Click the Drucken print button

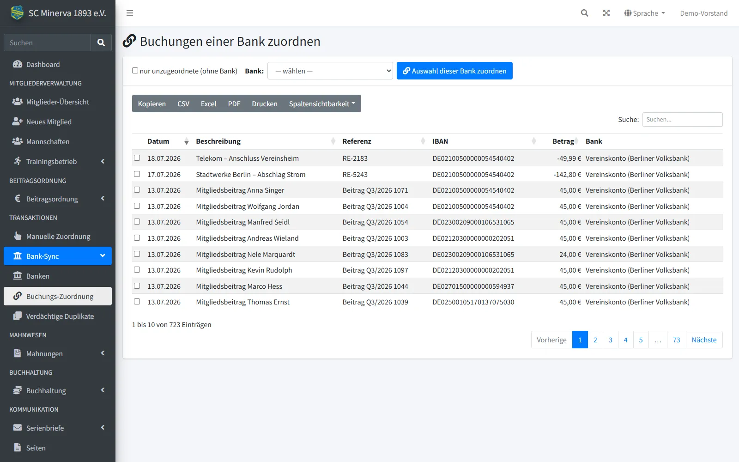[265, 103]
